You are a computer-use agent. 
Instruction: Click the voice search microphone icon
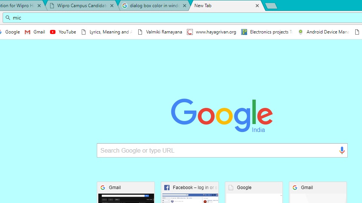(x=342, y=150)
